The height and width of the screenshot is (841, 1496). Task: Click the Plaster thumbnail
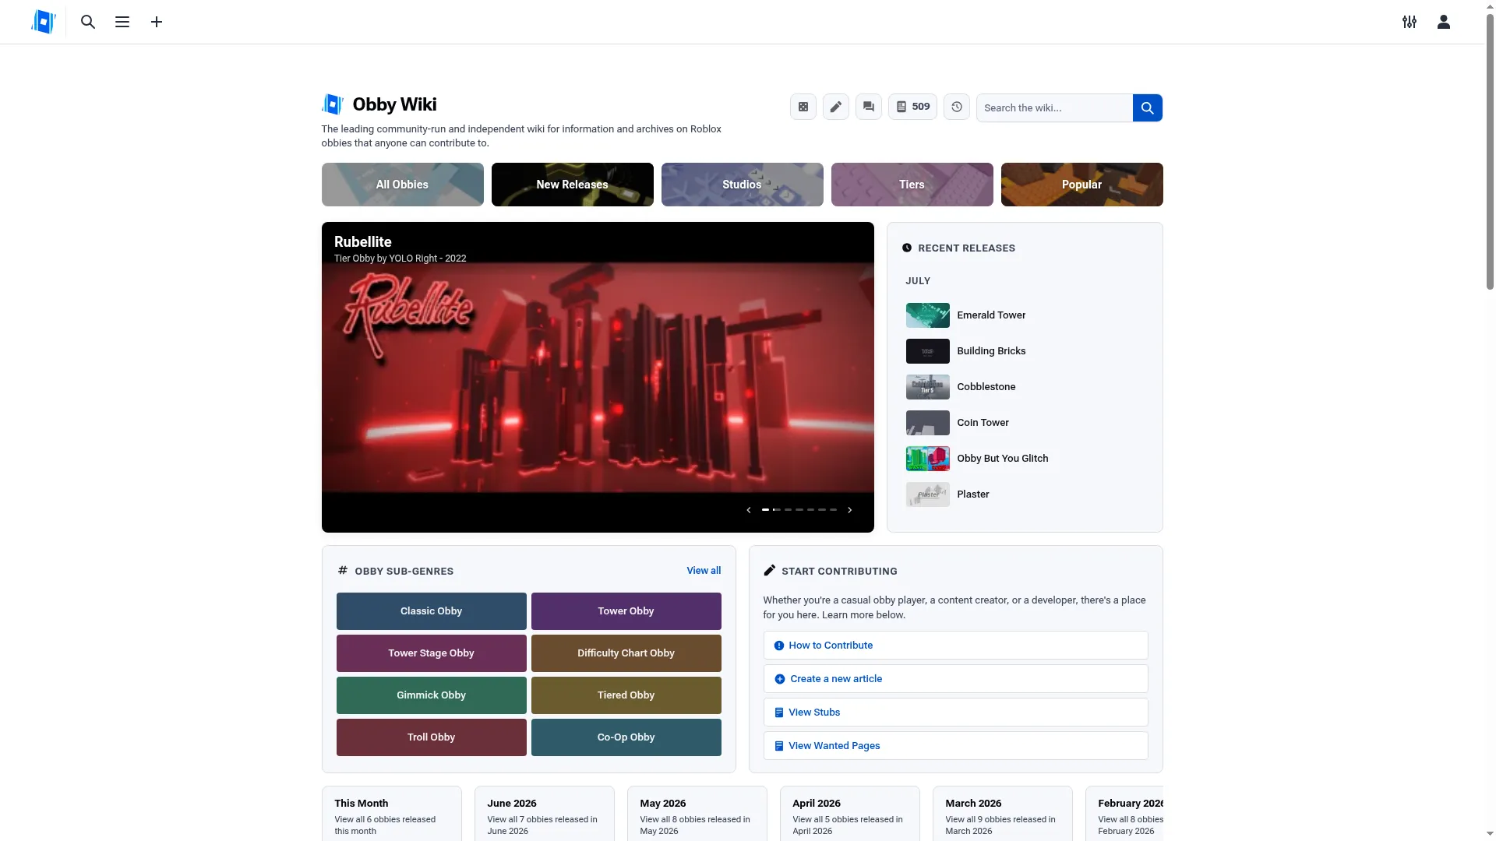coord(928,494)
